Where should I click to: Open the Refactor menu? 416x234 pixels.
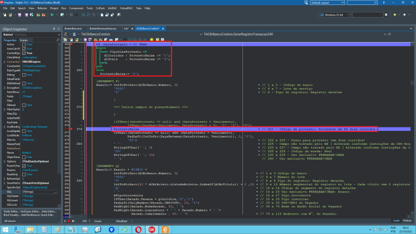point(42,8)
